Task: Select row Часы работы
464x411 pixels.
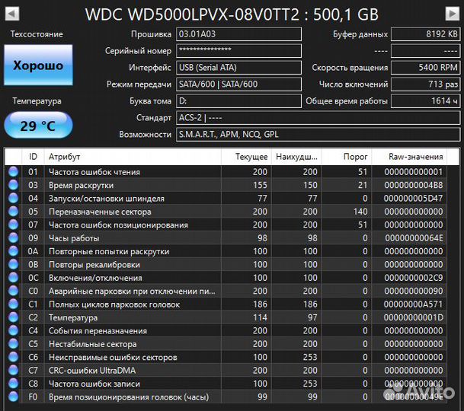Action: click(226, 238)
